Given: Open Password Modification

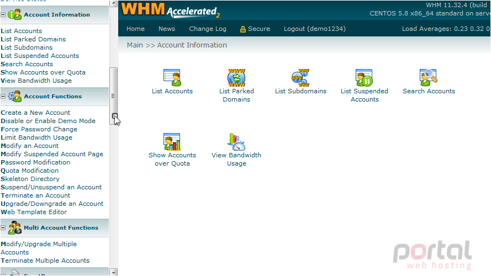Looking at the screenshot, I should point(35,162).
